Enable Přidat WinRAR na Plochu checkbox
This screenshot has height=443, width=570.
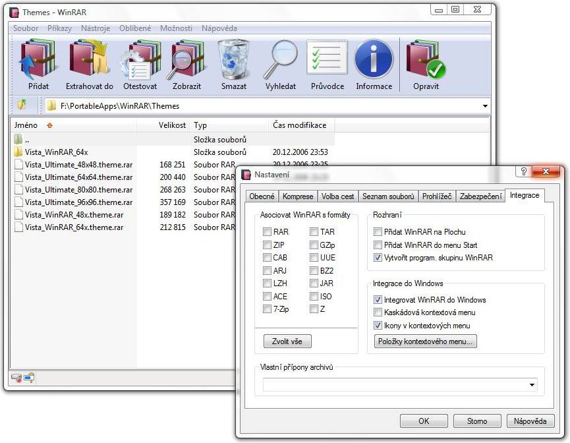click(378, 231)
